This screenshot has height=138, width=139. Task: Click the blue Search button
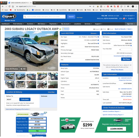pyautogui.click(x=71, y=16)
